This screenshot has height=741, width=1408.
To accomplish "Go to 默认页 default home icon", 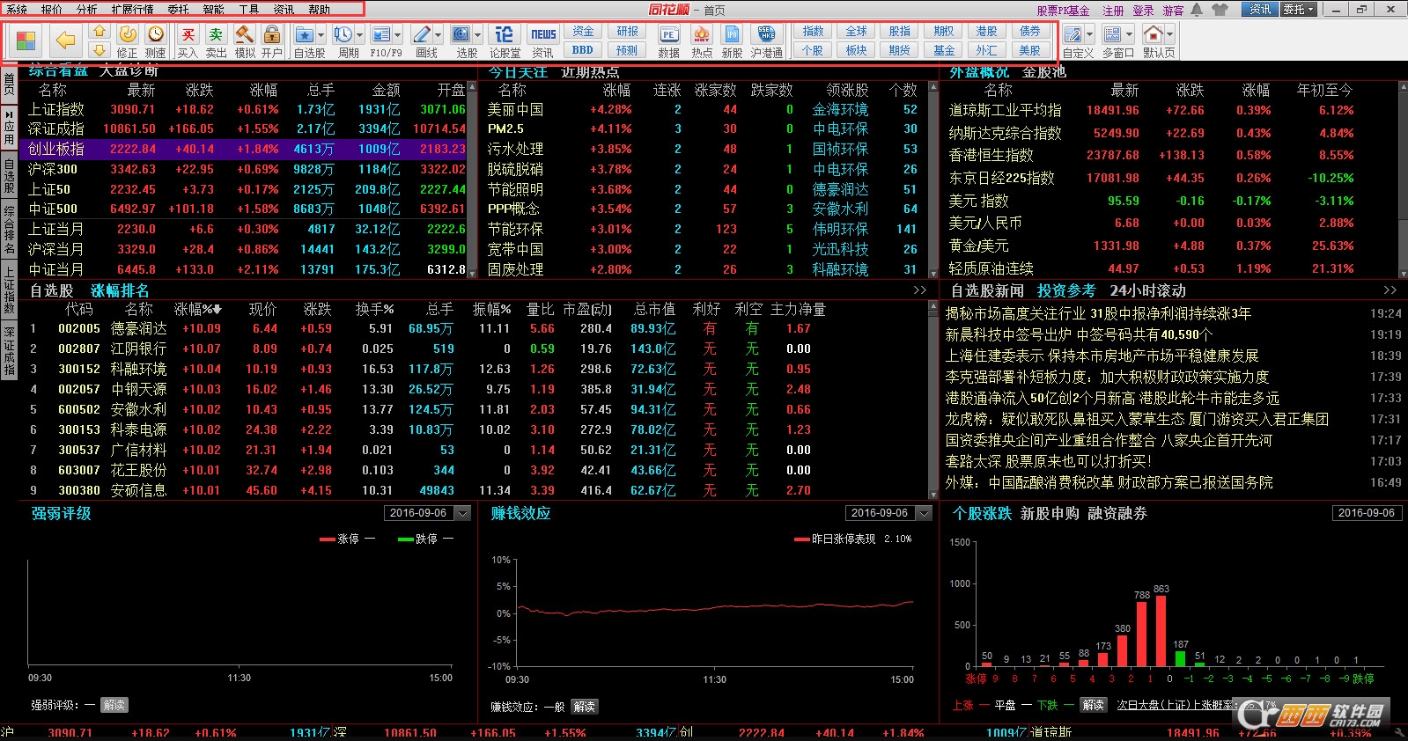I will point(1153,35).
